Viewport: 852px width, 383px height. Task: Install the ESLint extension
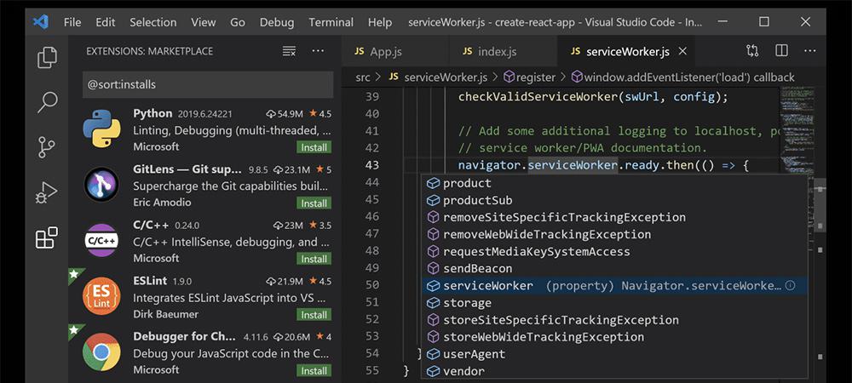click(314, 315)
